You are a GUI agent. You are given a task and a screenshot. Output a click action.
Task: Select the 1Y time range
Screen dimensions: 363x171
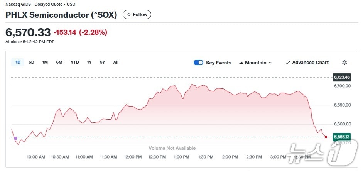(x=89, y=62)
